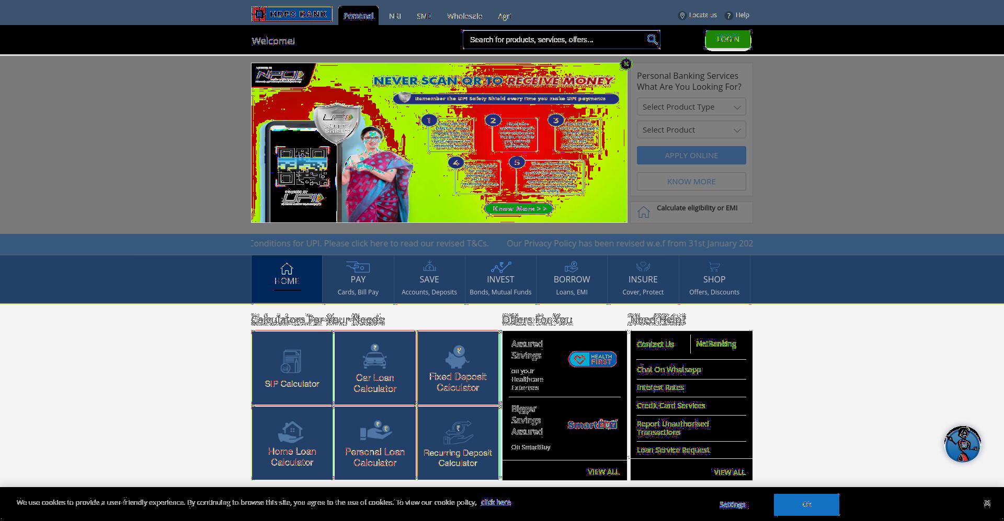Click the APPLY ONLINE button
The image size is (1004, 521).
pos(691,156)
